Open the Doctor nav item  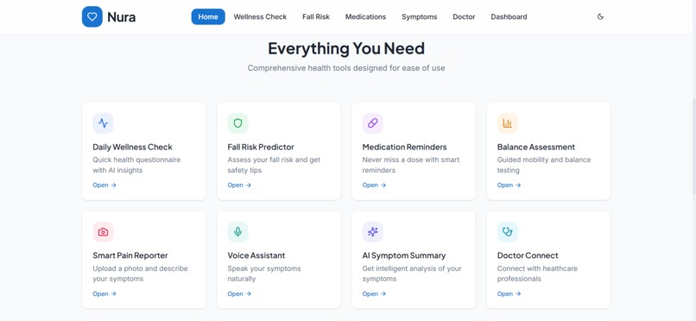464,17
